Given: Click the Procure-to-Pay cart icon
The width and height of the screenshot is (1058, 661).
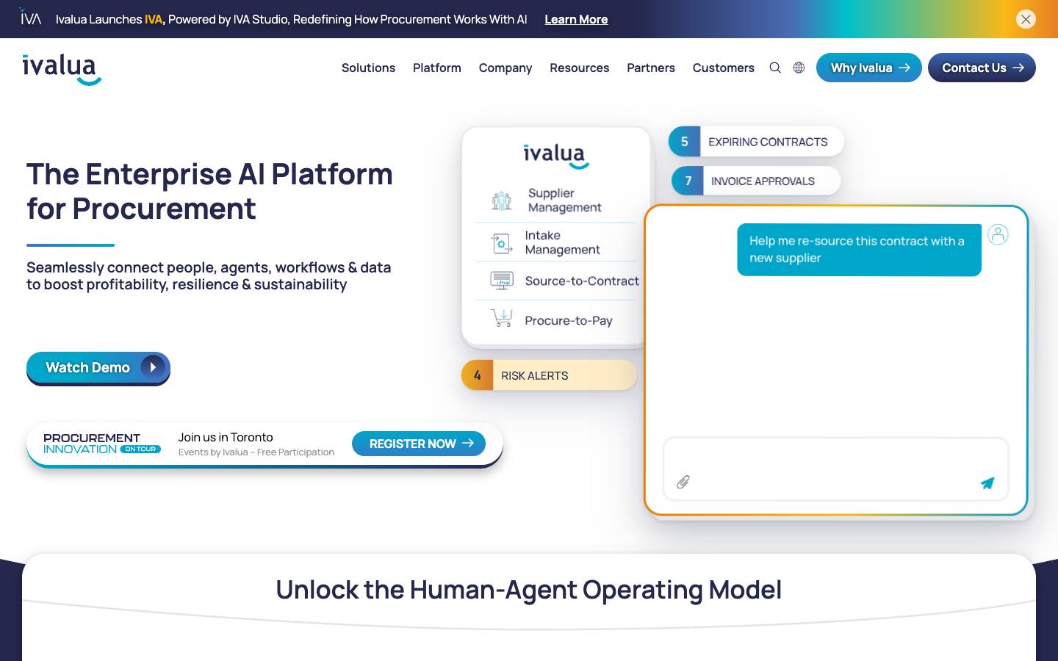Looking at the screenshot, I should click(502, 318).
